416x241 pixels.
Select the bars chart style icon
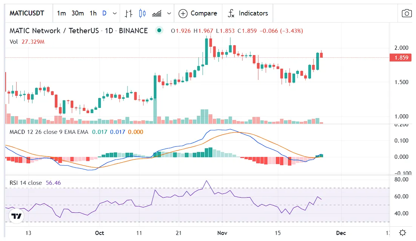click(129, 14)
